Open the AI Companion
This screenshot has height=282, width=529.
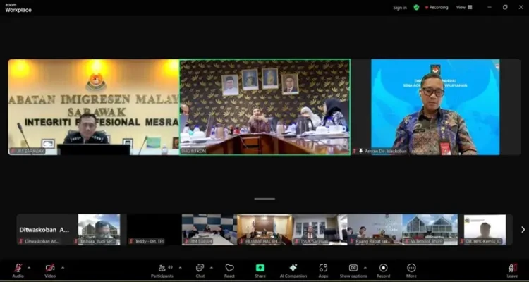coord(293,269)
